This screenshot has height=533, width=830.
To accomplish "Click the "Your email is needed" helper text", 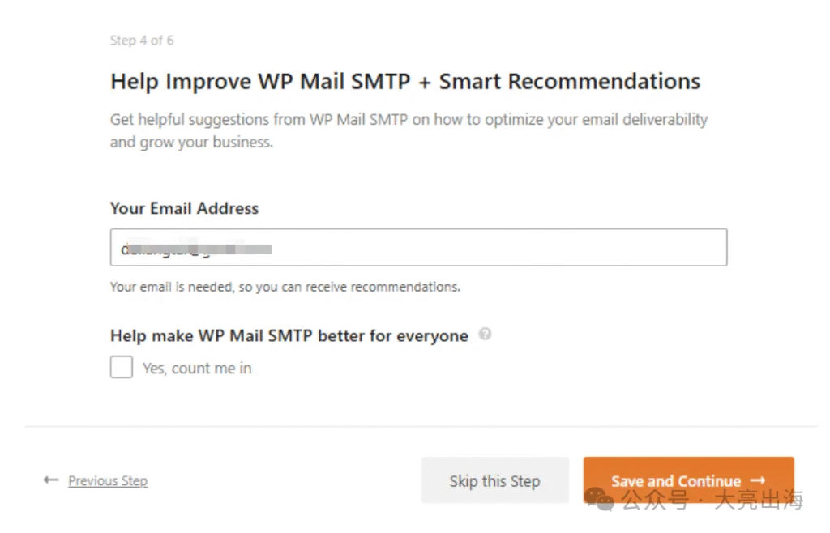I will pos(285,287).
